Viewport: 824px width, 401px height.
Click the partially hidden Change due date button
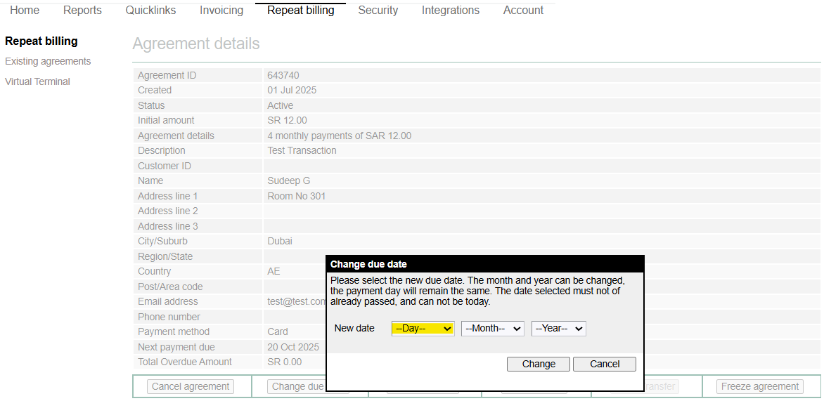point(297,386)
